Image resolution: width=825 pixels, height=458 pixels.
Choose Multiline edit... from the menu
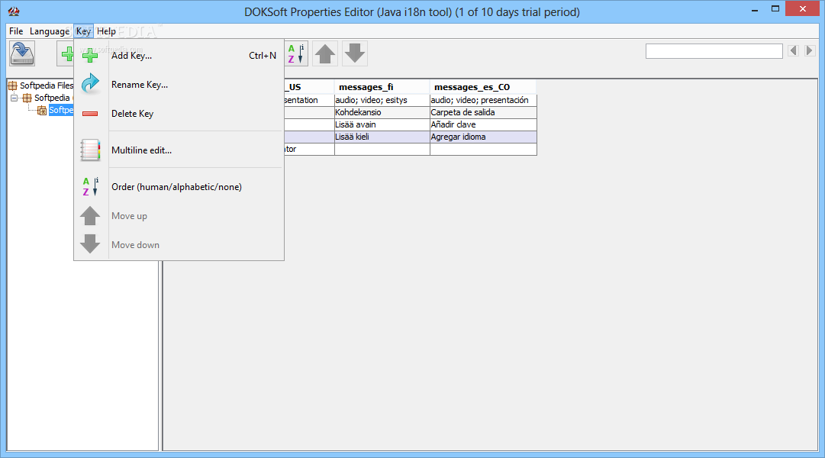[x=179, y=150]
